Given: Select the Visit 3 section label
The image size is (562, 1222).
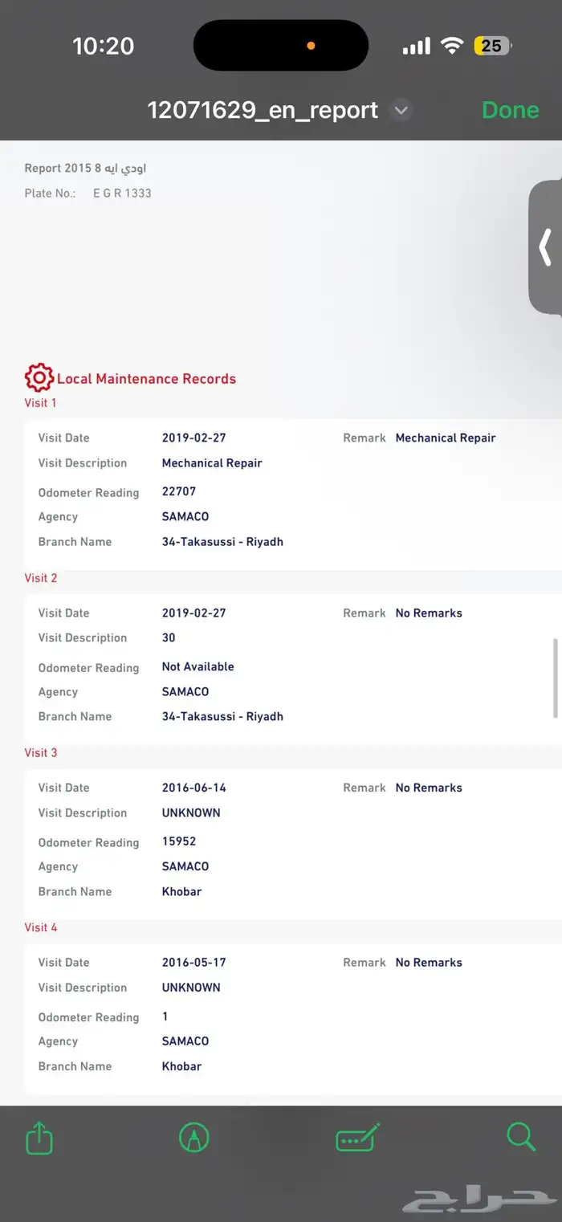Looking at the screenshot, I should tap(41, 753).
